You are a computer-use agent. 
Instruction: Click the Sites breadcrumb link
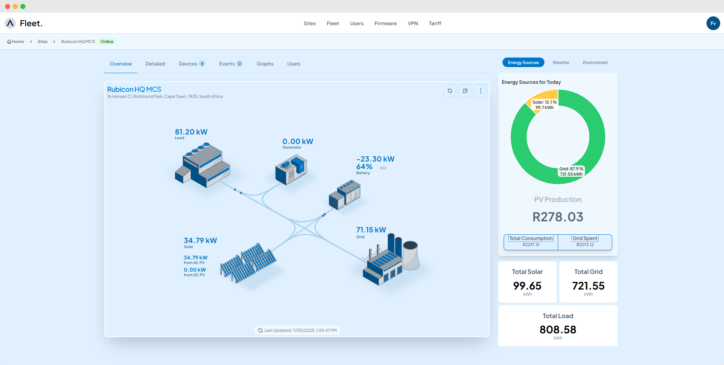point(43,42)
